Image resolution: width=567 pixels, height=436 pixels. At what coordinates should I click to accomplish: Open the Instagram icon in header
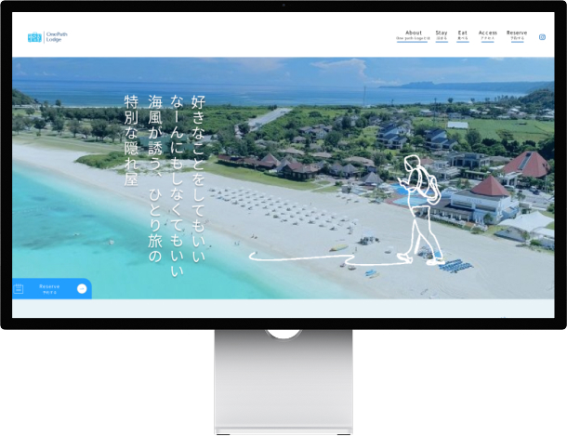pos(542,36)
